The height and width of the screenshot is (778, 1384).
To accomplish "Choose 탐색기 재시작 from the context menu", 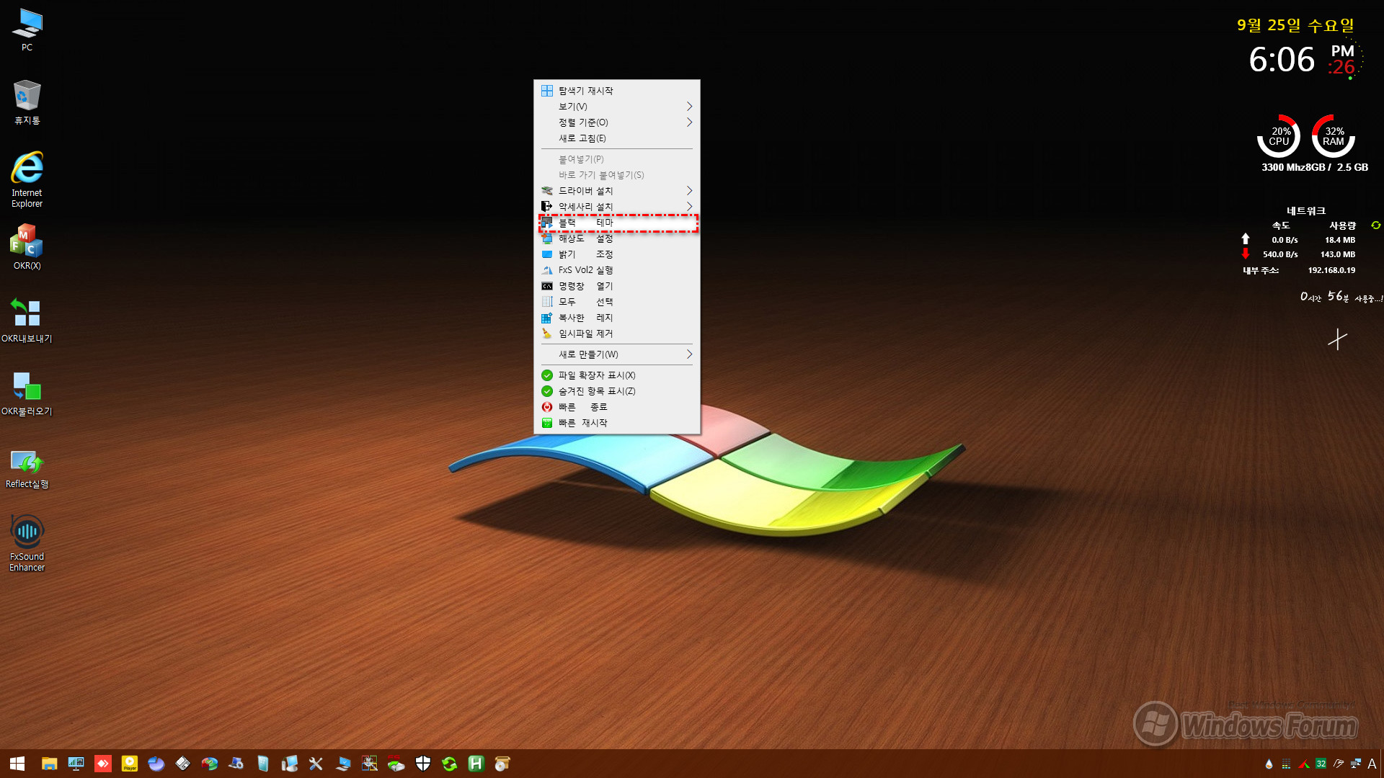I will [x=617, y=91].
